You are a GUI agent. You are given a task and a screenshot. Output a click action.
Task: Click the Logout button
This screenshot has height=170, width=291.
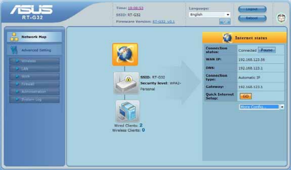click(x=252, y=9)
